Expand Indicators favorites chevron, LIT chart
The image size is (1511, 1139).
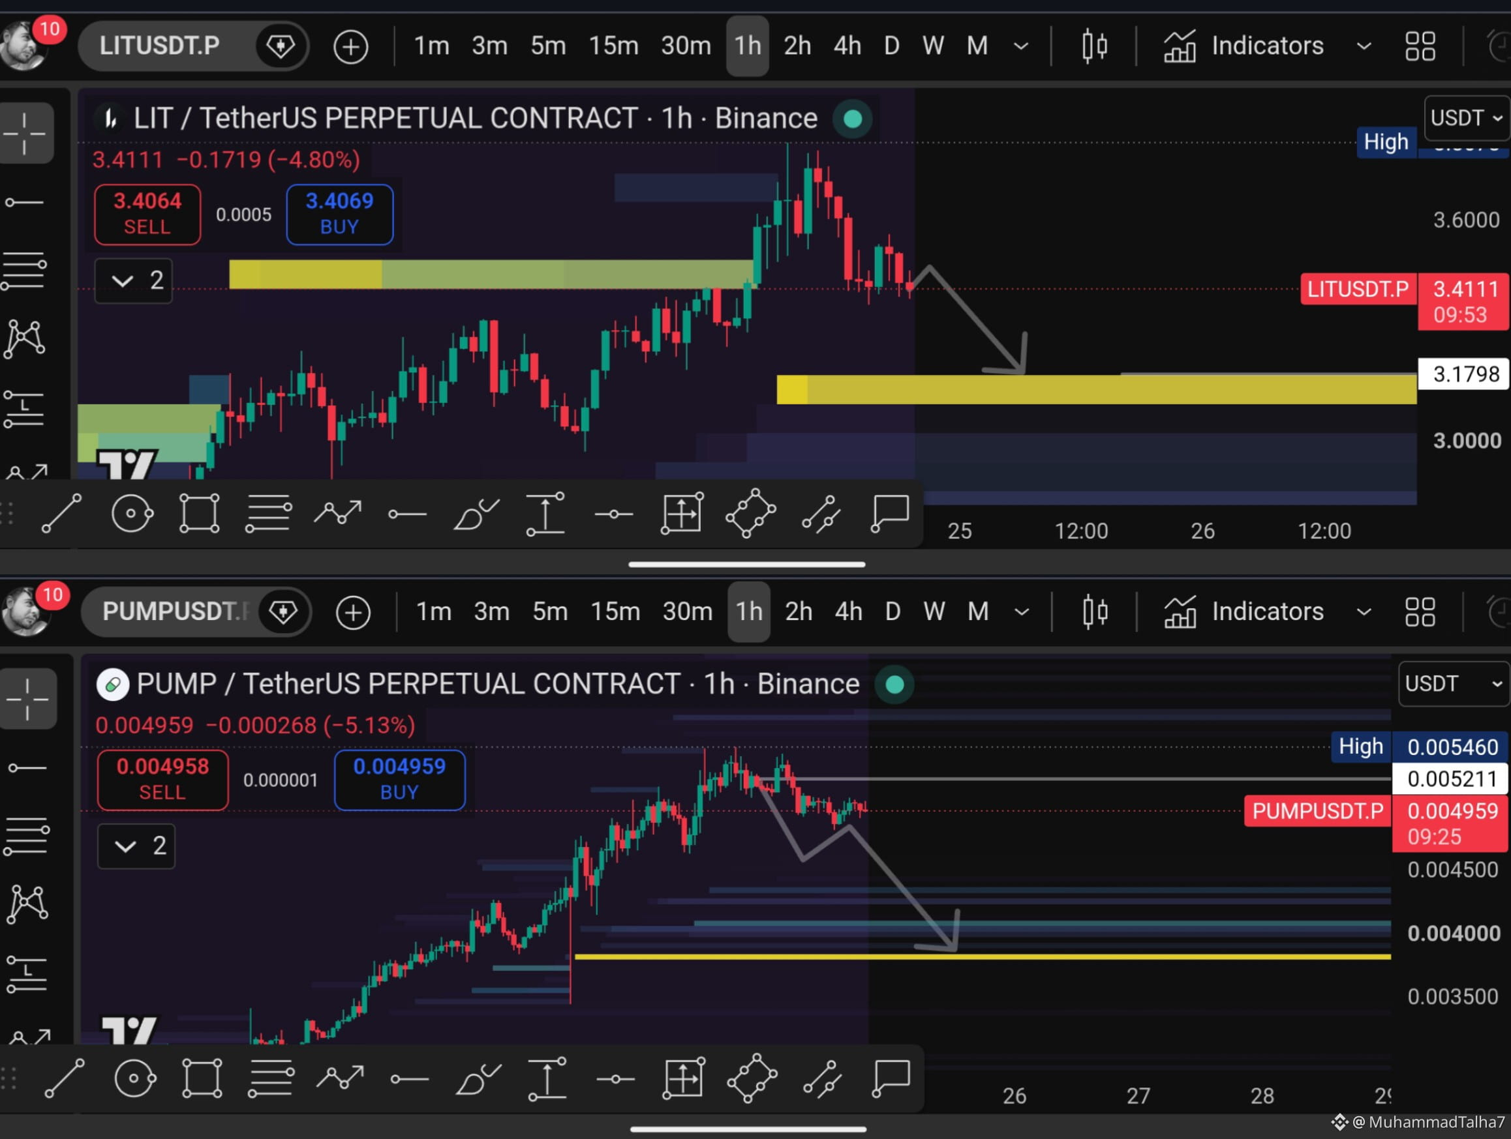pyautogui.click(x=1364, y=46)
